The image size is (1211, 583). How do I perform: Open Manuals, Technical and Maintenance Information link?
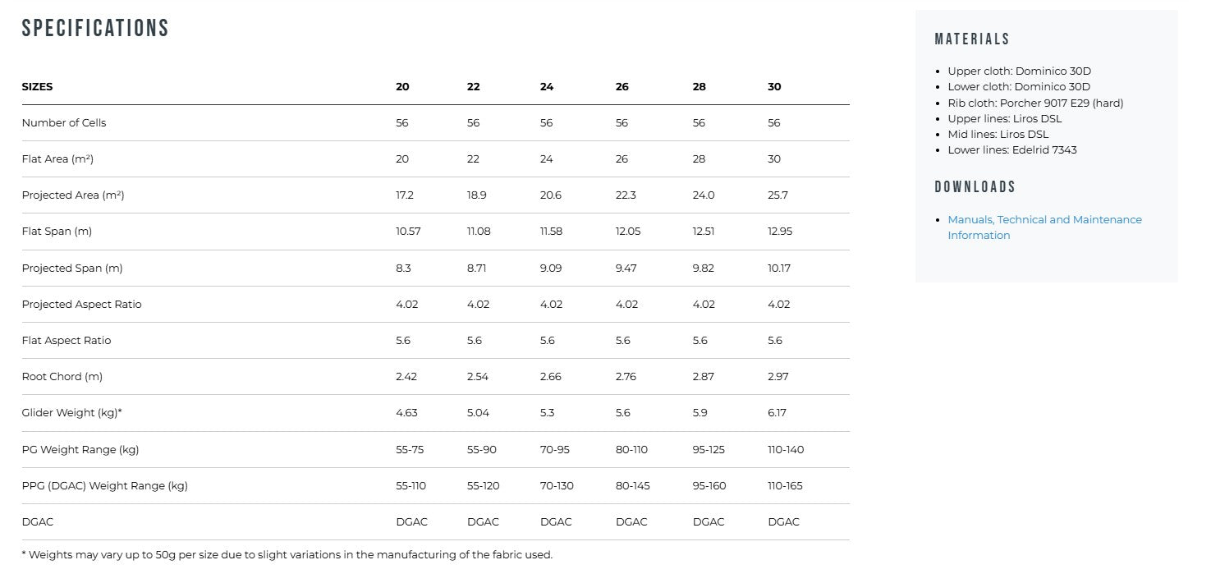pyautogui.click(x=1044, y=227)
